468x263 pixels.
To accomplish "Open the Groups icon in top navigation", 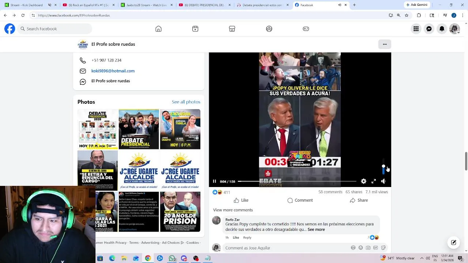I will (269, 29).
